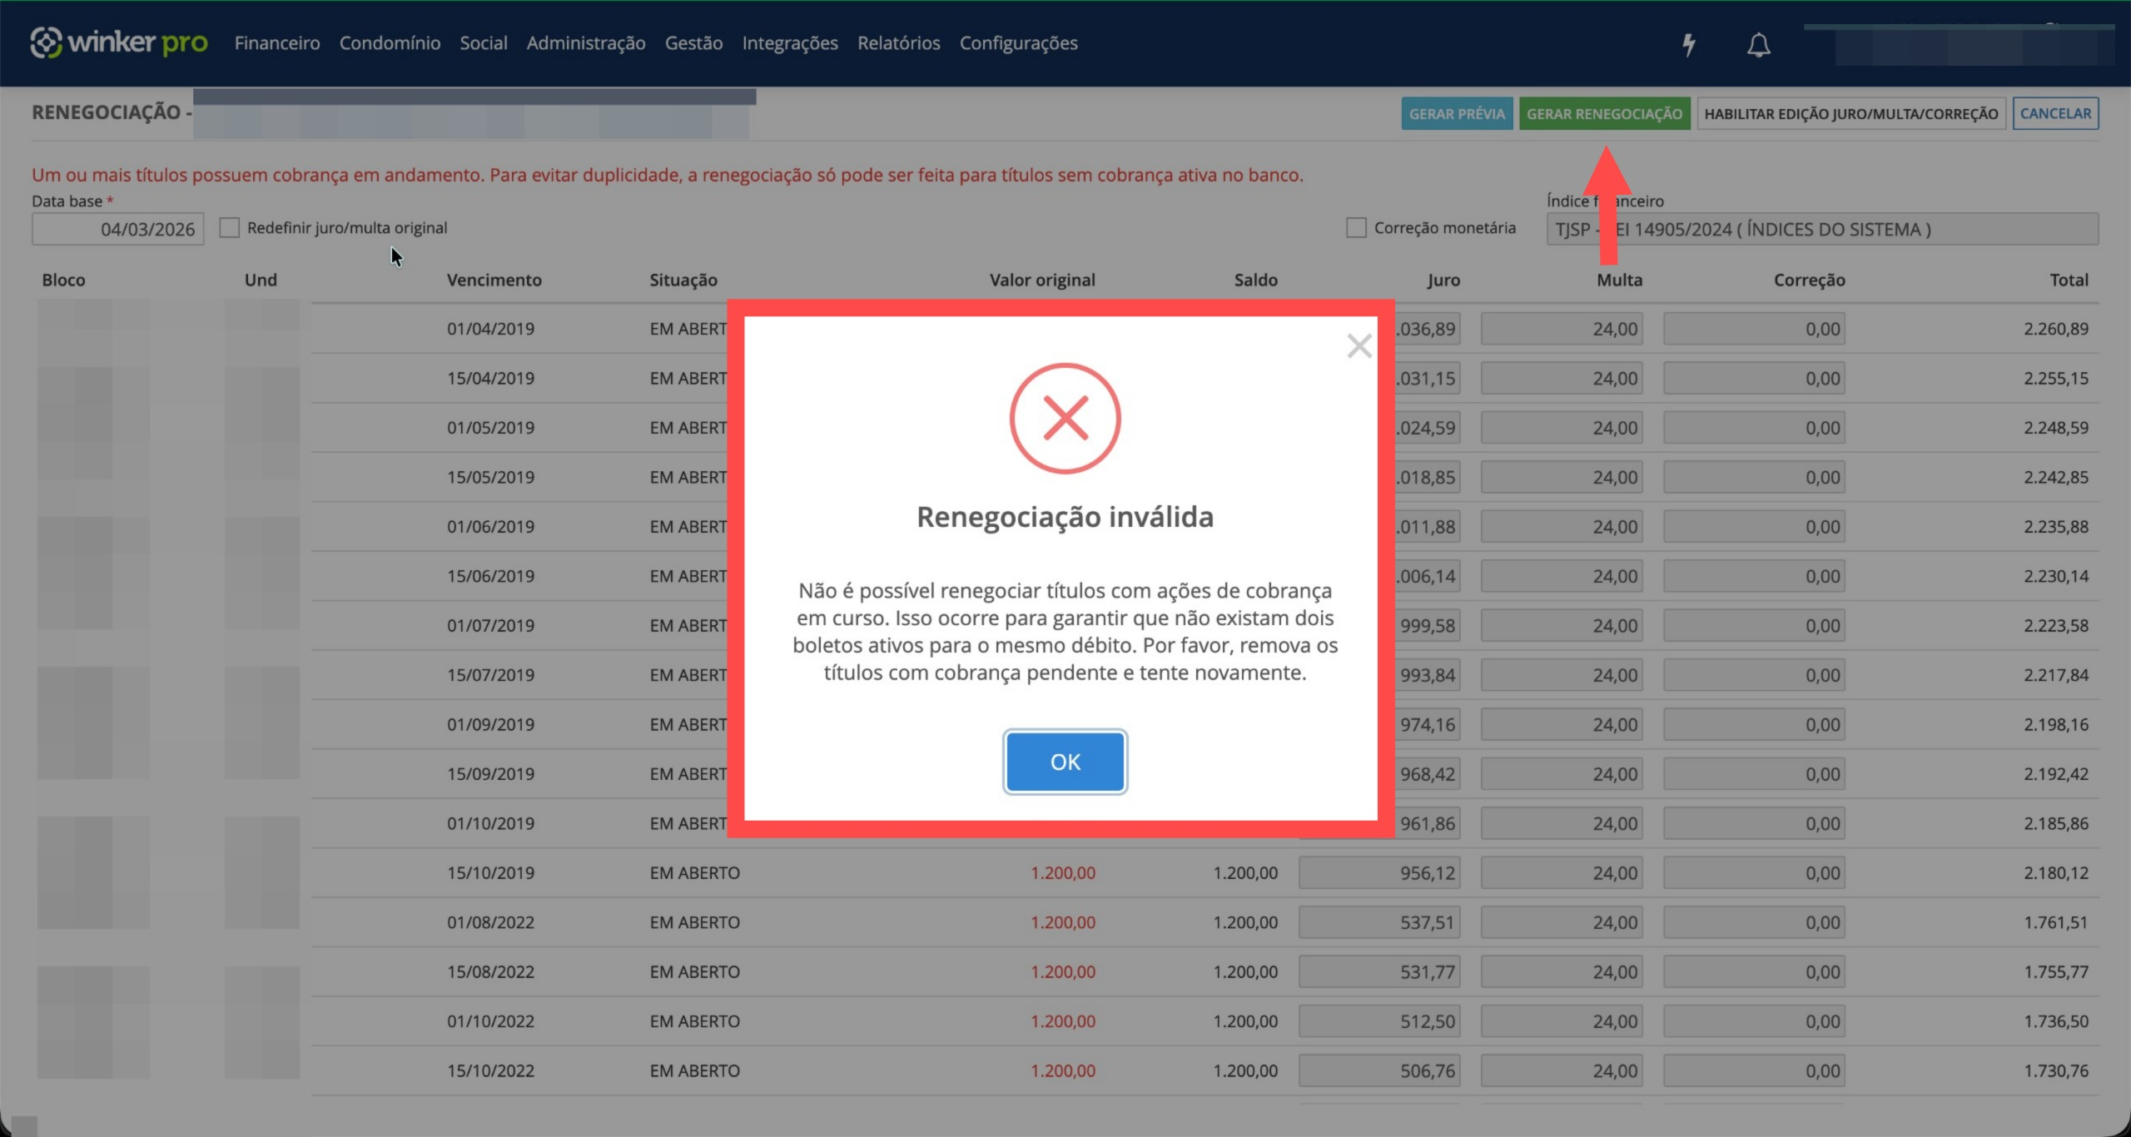Click the red error circle icon

tap(1065, 418)
